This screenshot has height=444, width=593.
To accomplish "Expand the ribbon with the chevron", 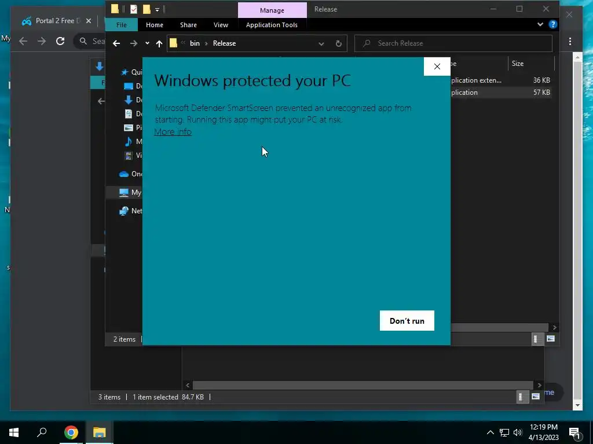I will (x=540, y=24).
